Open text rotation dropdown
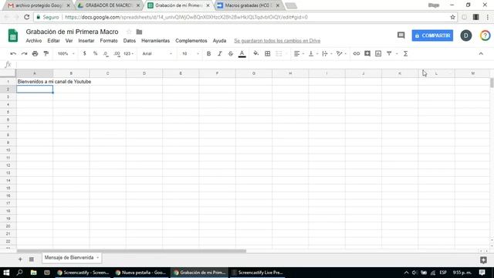This screenshot has width=494, height=278. click(341, 53)
